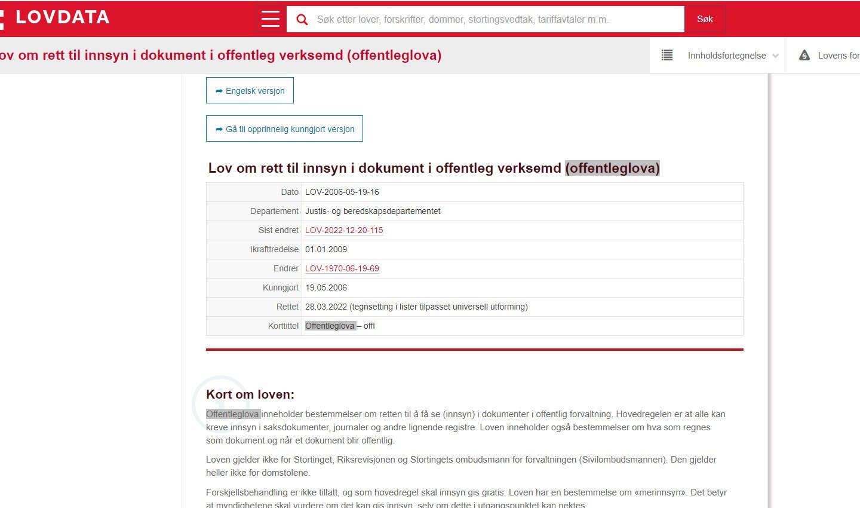Click highlighted (offentleglova) in the main heading
The width and height of the screenshot is (860, 508).
coord(612,168)
